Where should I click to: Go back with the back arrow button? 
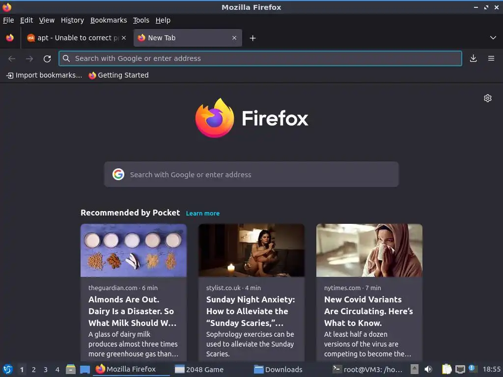coord(12,59)
